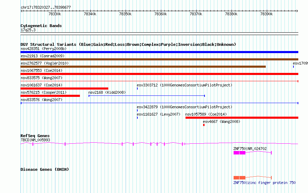Viewport: 308px width, 193px height.
Task: Click the nsv1057589 (Coe2014) red bar
Action: [x=242, y=118]
